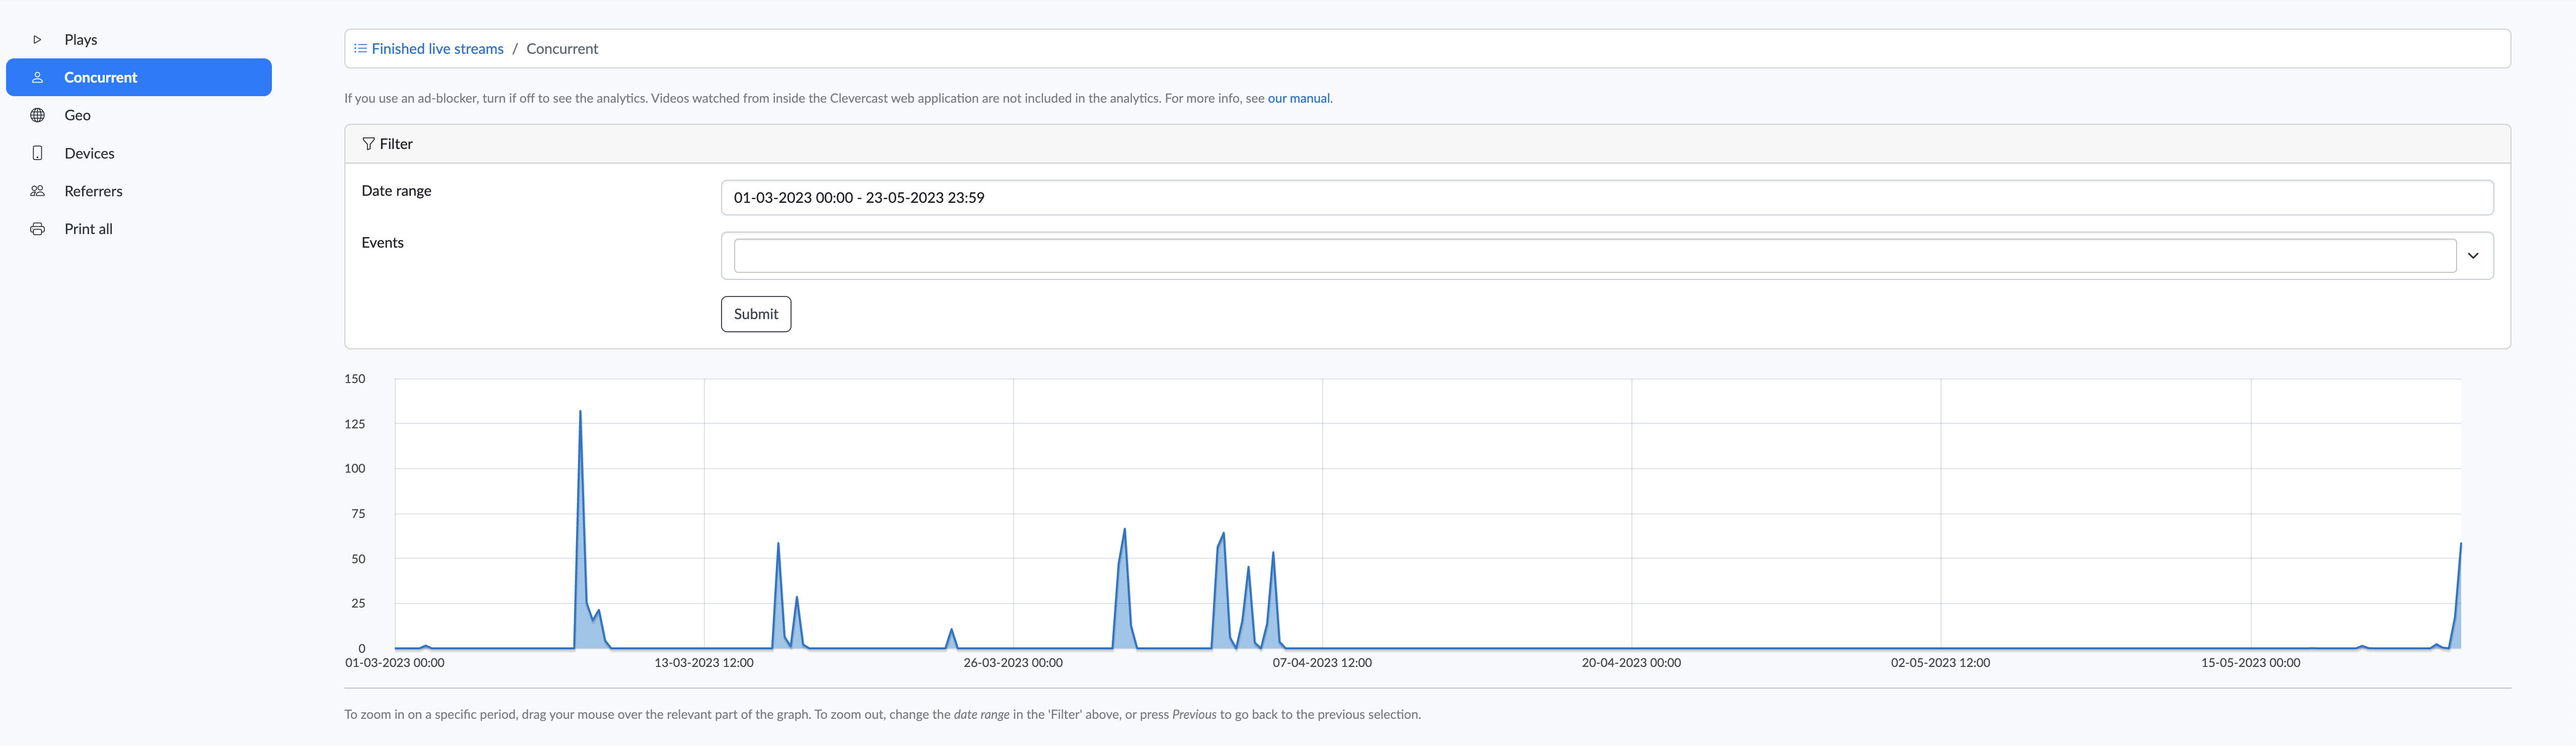2576x746 pixels.
Task: Click the Filter panel header
Action: point(1427,145)
